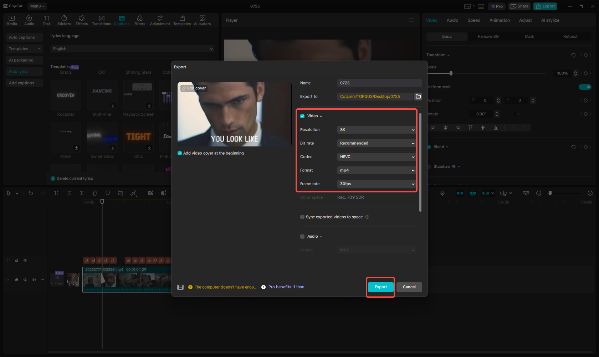
Task: Enable the Audio export checkbox
Action: pos(302,237)
